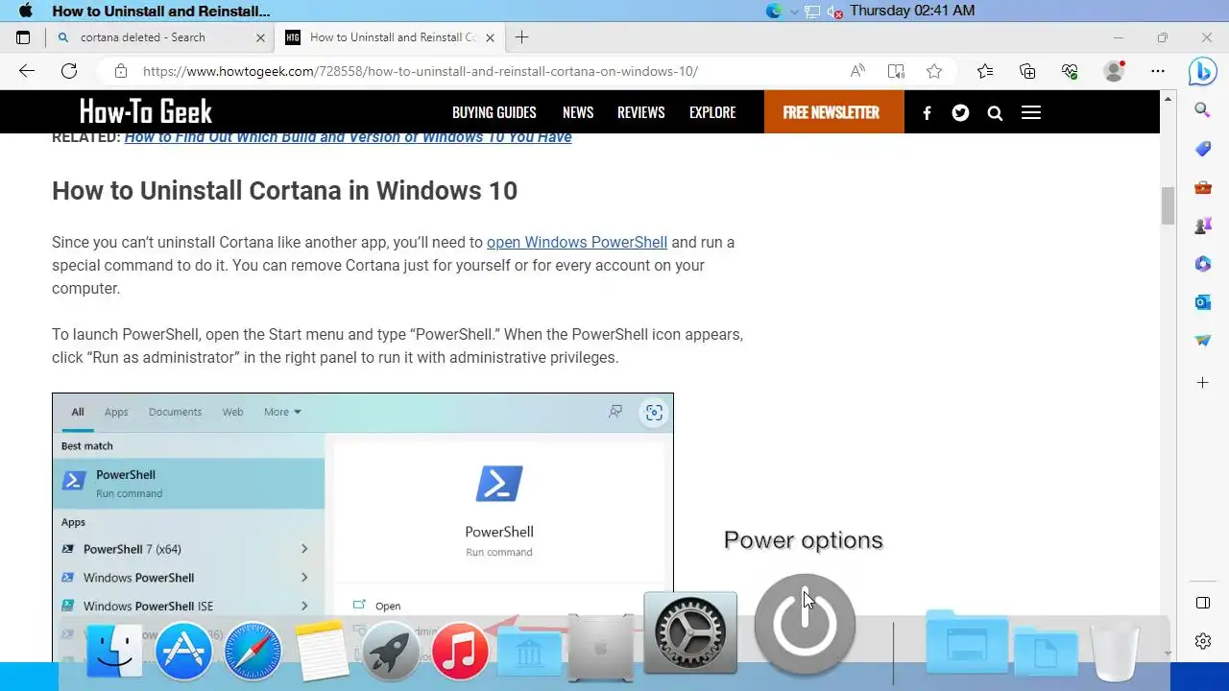Expand the menu bar hidden icons chevron
Image resolution: width=1229 pixels, height=691 pixels.
794,12
